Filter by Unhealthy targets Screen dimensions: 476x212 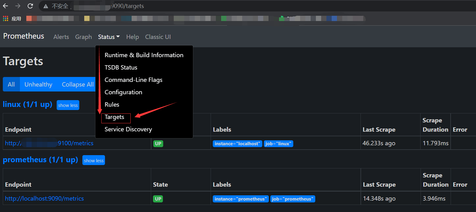(38, 84)
